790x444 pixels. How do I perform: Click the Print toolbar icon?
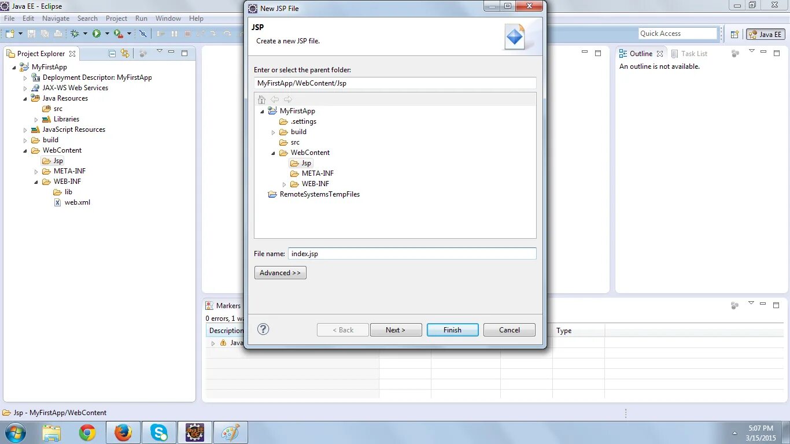pyautogui.click(x=58, y=34)
